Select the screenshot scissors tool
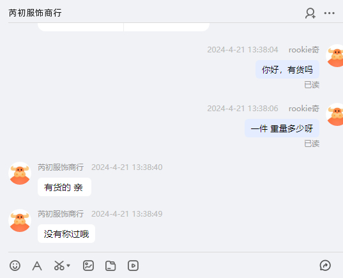This screenshot has height=278, width=343. [59, 266]
